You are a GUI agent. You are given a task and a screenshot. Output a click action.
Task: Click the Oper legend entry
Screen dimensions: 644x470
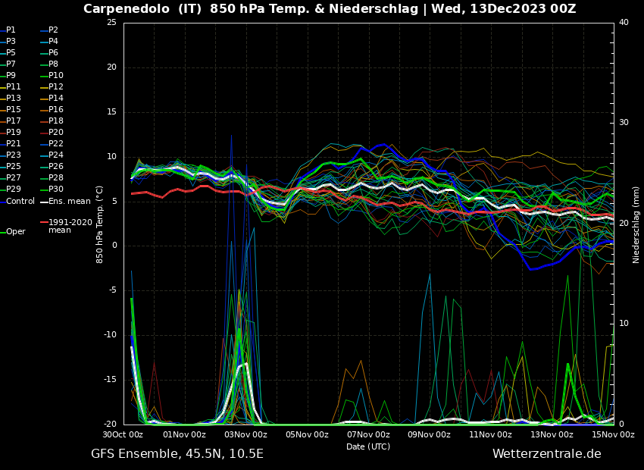[15, 232]
